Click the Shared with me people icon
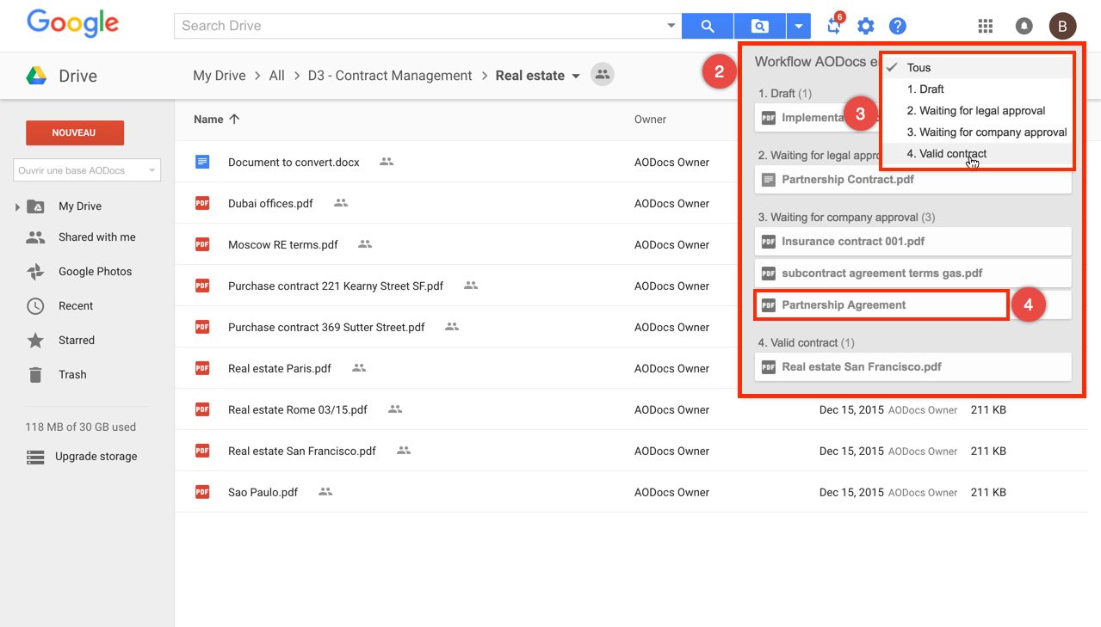This screenshot has width=1101, height=627. (x=35, y=237)
